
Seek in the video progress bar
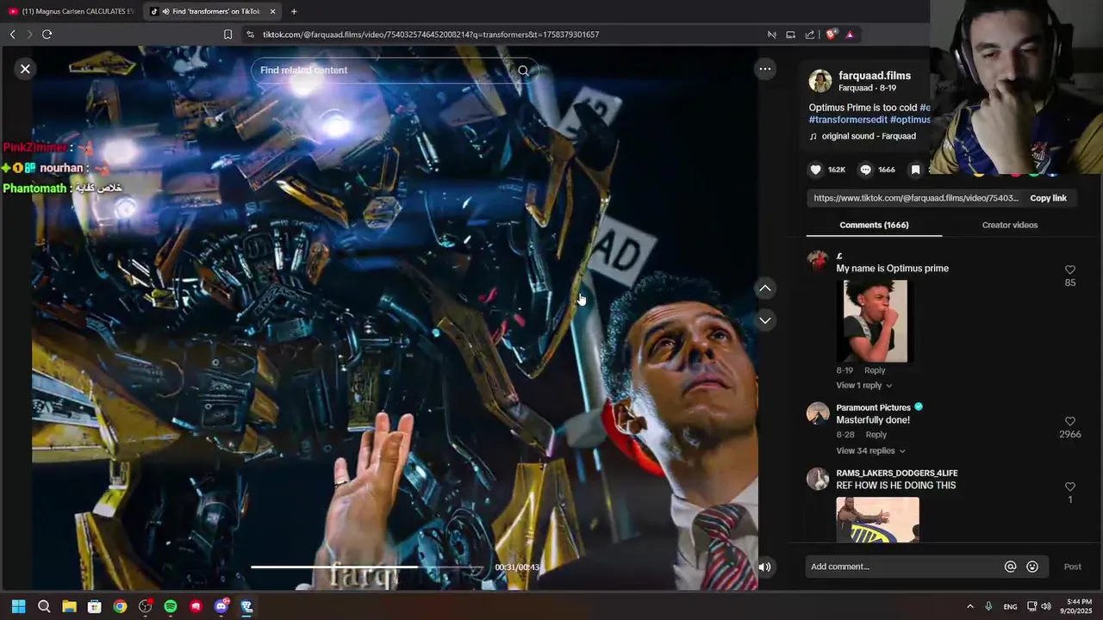pyautogui.click(x=368, y=567)
